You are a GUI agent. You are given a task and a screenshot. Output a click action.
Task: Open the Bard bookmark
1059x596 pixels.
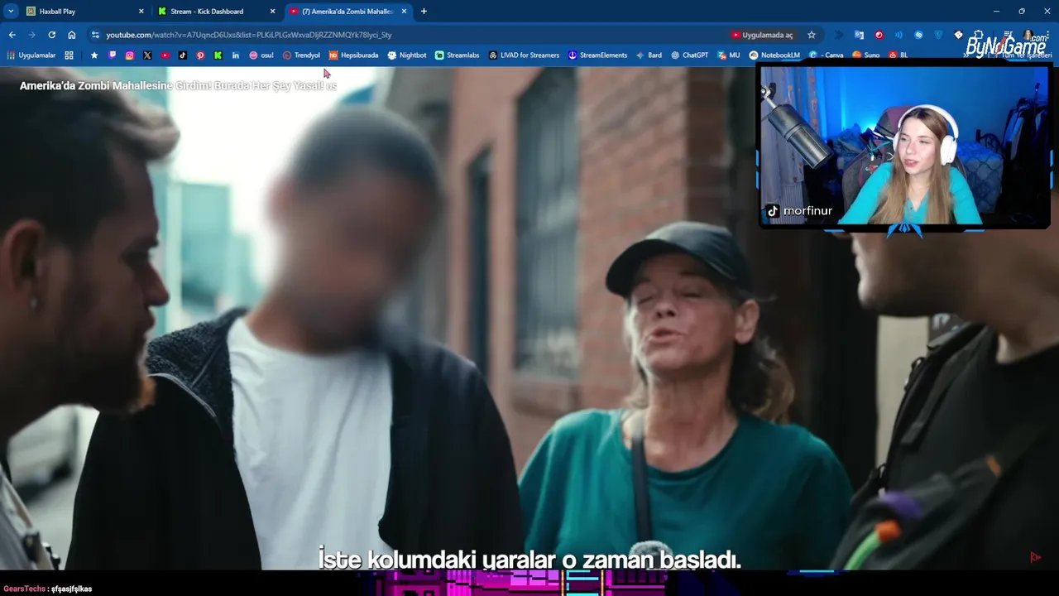click(x=649, y=55)
